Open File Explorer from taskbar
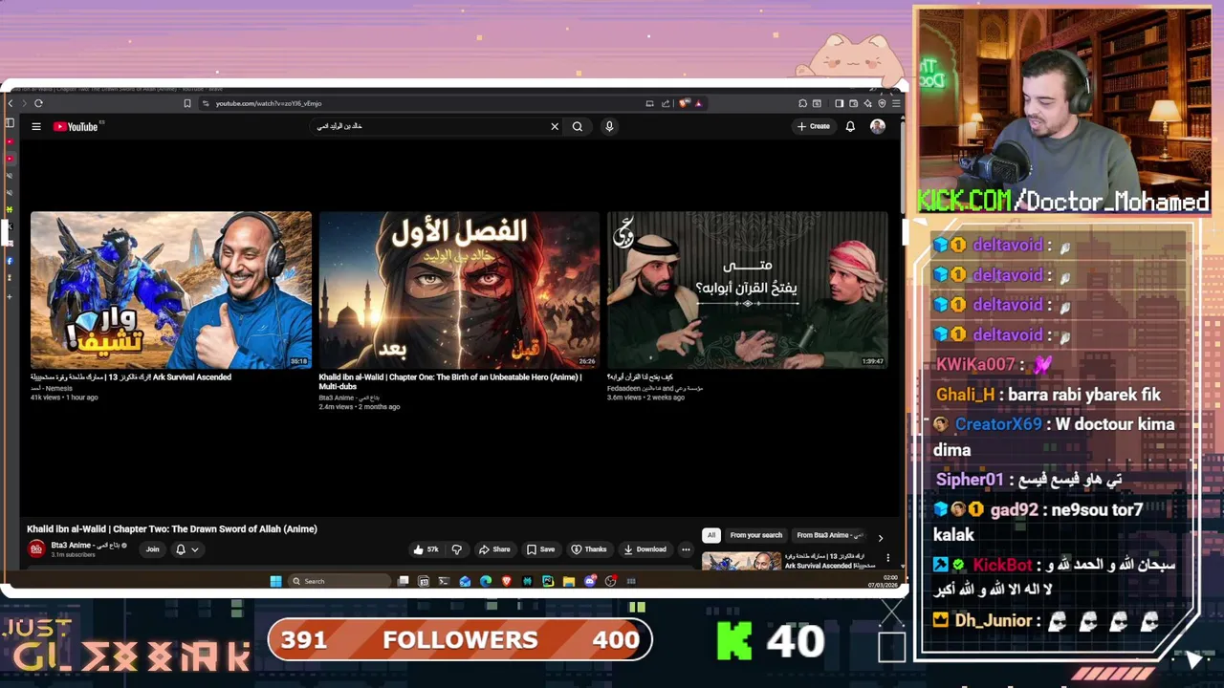The height and width of the screenshot is (688, 1224). coord(569,581)
